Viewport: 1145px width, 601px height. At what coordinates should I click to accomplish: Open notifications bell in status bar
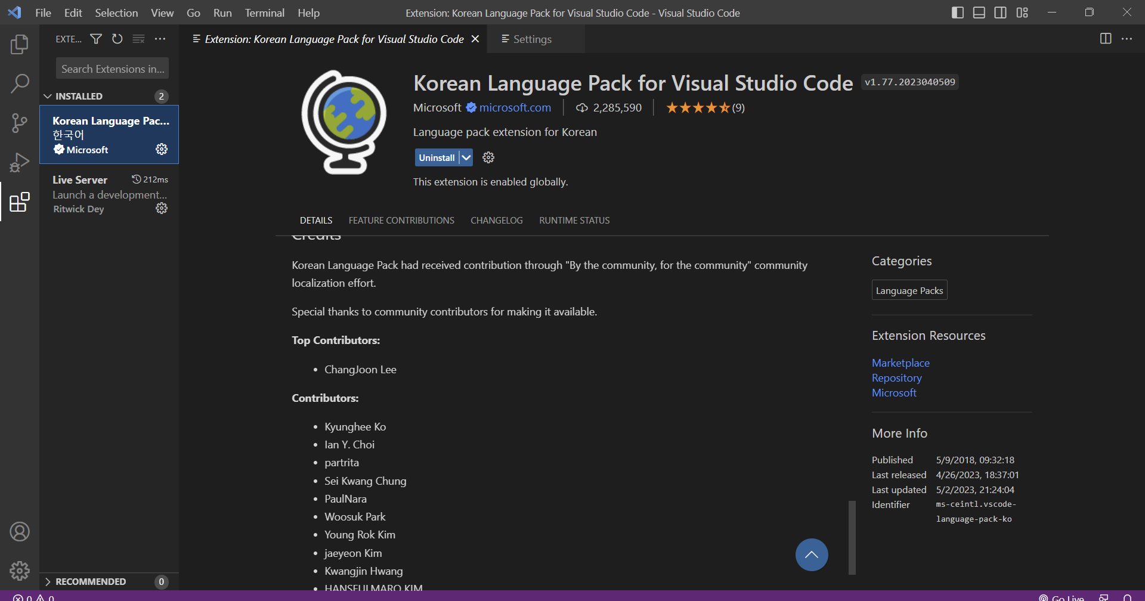(x=1127, y=597)
